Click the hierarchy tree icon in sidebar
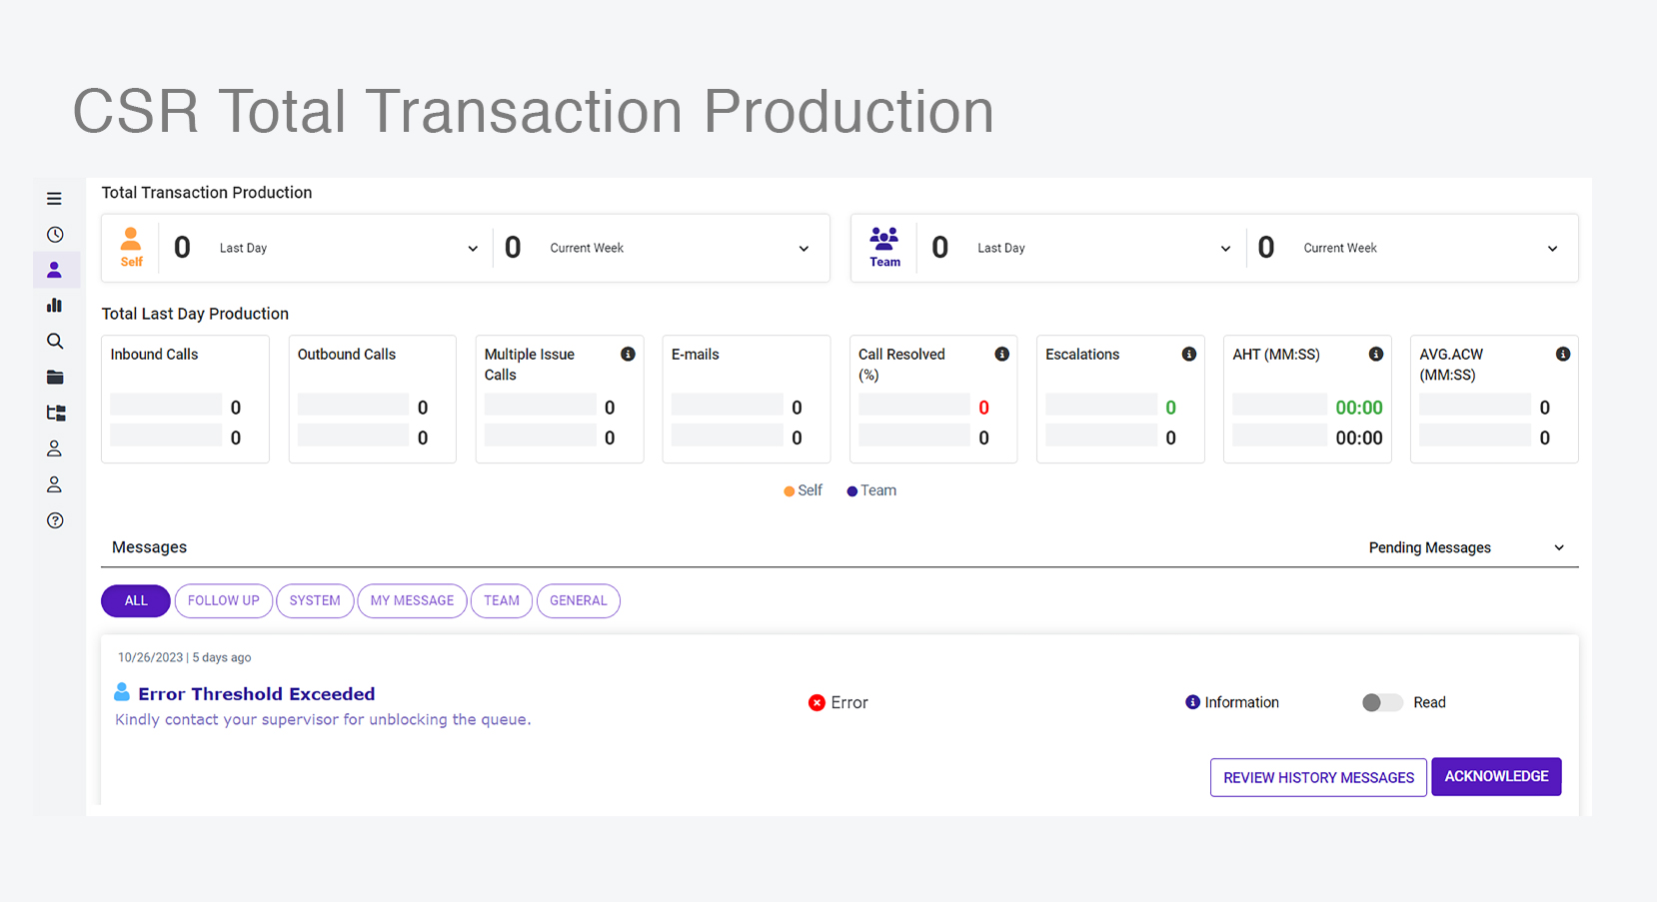 coord(56,413)
